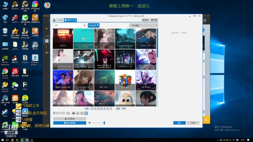Click the back arrow in WeGame window

pyautogui.click(x=49, y=20)
